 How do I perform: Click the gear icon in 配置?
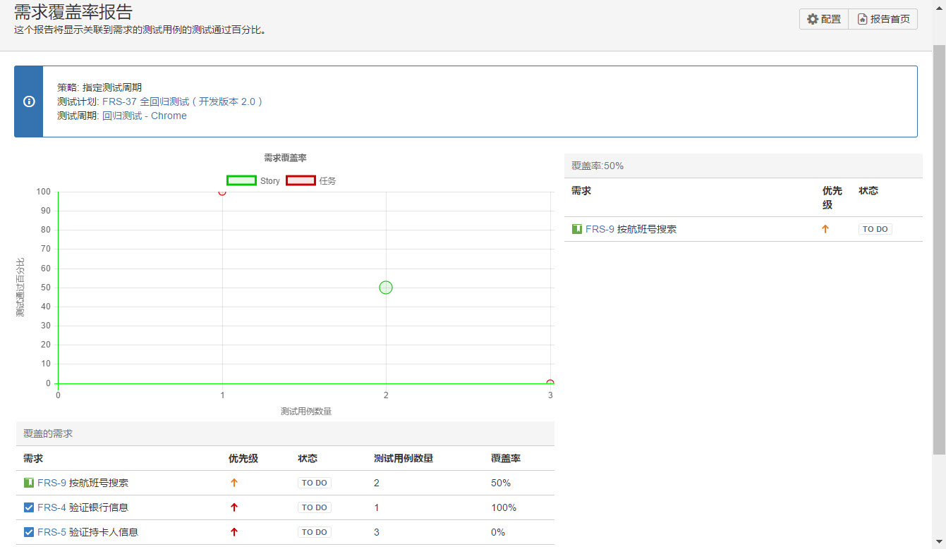coord(813,19)
